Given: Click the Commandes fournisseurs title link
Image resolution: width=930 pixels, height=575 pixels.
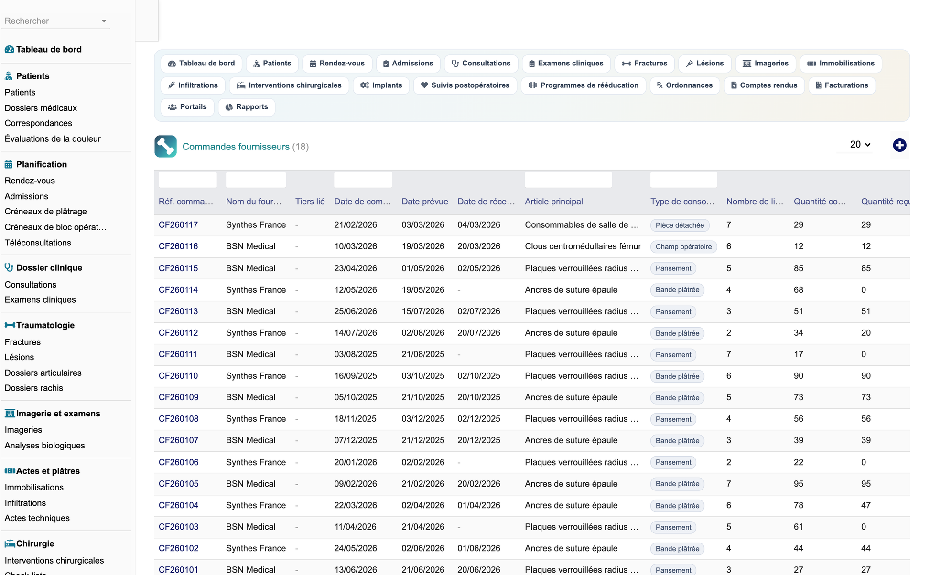Looking at the screenshot, I should tap(236, 147).
